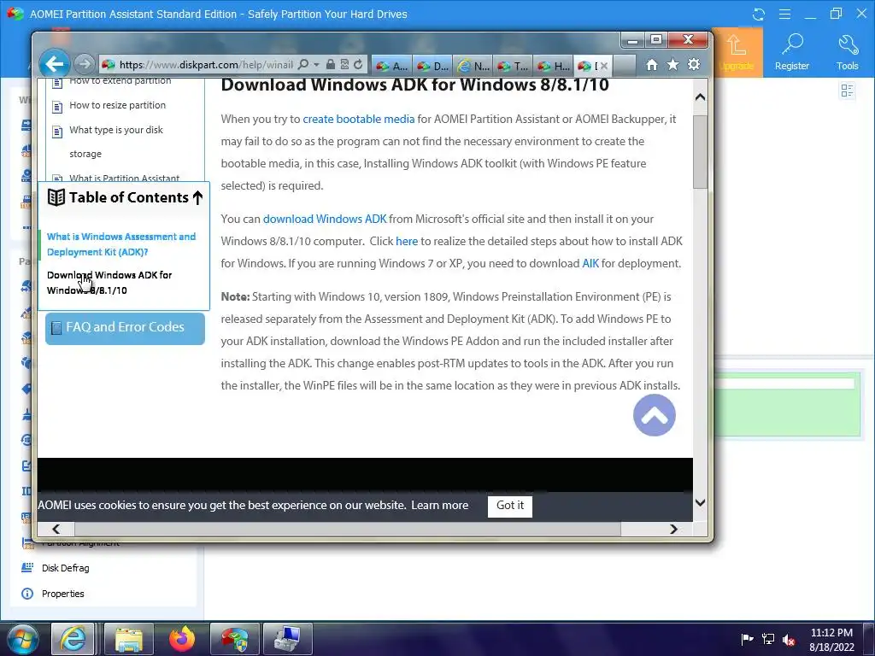Open the browser Tools gear menu
This screenshot has height=656, width=875.
694,65
